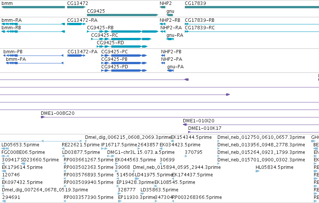Select EST RP003502363.5prime

tap(65, 171)
